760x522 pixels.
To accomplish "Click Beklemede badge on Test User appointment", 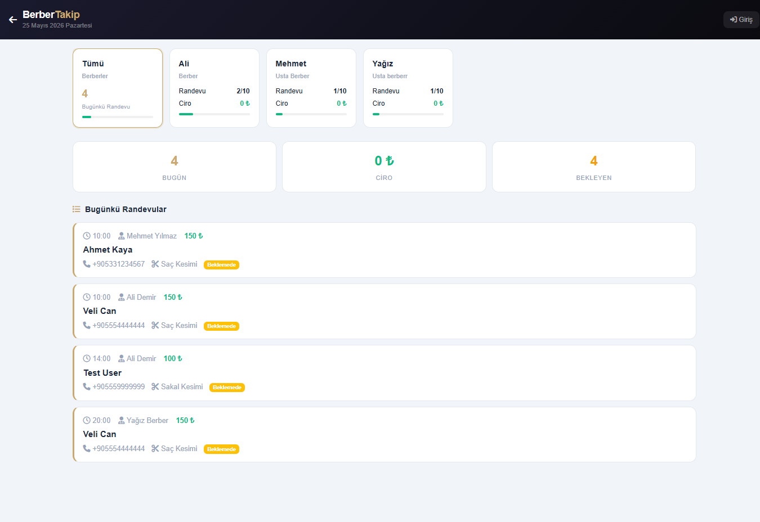I will point(227,388).
